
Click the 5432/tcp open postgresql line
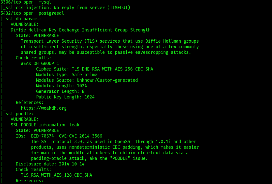(32, 13)
